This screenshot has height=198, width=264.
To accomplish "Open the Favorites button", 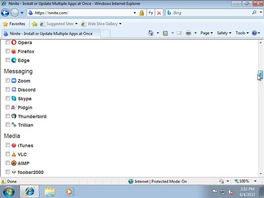I will 14,24.
